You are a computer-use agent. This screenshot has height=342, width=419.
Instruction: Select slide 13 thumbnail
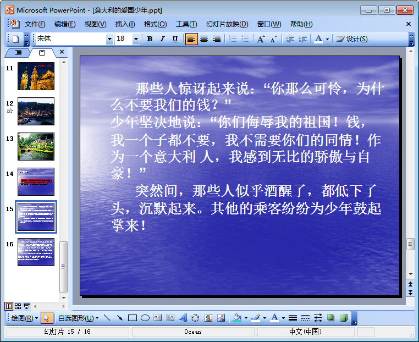(36, 146)
